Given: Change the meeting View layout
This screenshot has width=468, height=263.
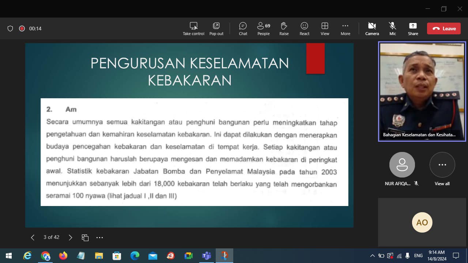Looking at the screenshot, I should coord(325,28).
